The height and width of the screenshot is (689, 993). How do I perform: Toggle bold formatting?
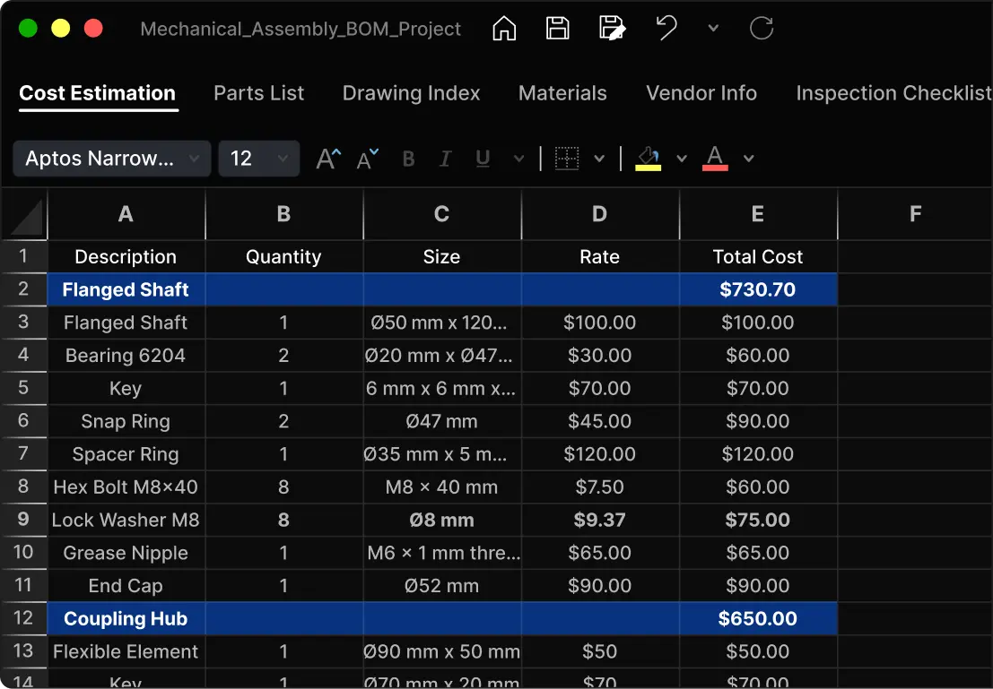click(408, 159)
